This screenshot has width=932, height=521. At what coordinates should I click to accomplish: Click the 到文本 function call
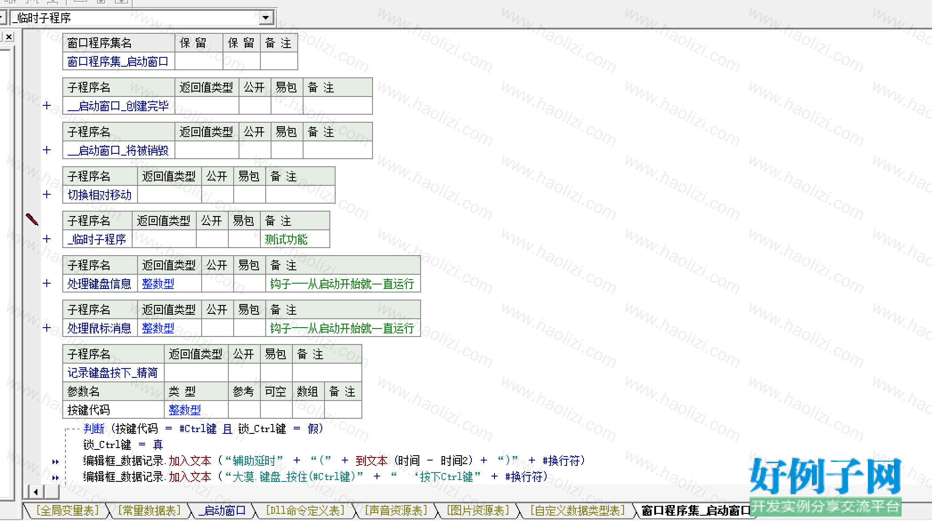point(372,461)
